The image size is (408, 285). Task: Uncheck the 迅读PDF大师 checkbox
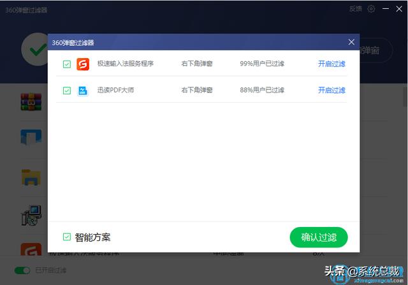(67, 91)
